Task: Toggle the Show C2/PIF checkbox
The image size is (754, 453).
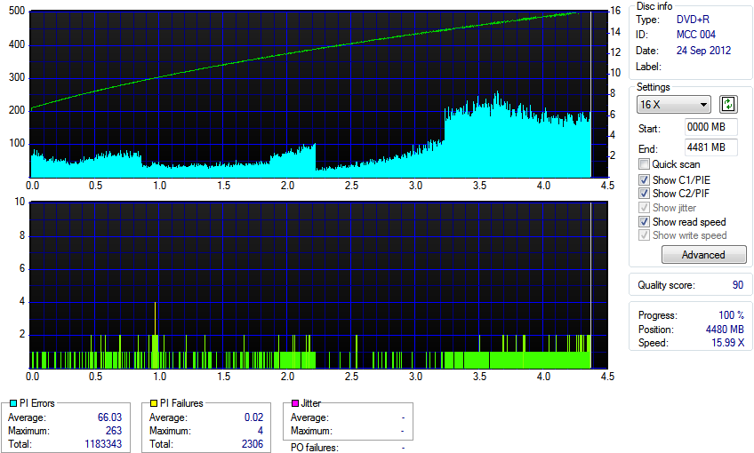Action: click(644, 194)
